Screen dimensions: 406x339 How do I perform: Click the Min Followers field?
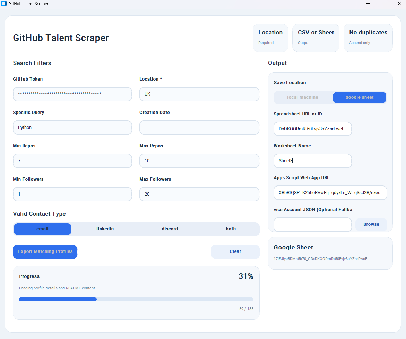72,194
